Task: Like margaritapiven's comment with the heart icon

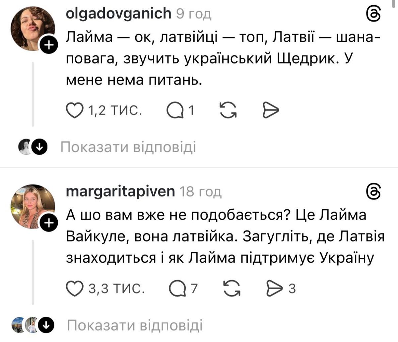Action: 75,289
